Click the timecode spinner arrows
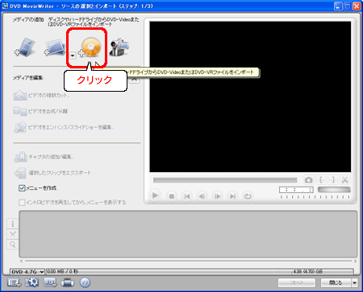This screenshot has width=363, height=292. point(311,190)
